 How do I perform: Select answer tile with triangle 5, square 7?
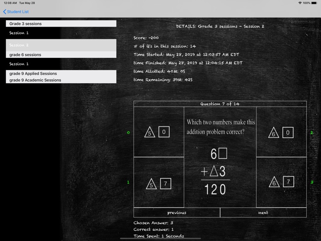click(159, 182)
